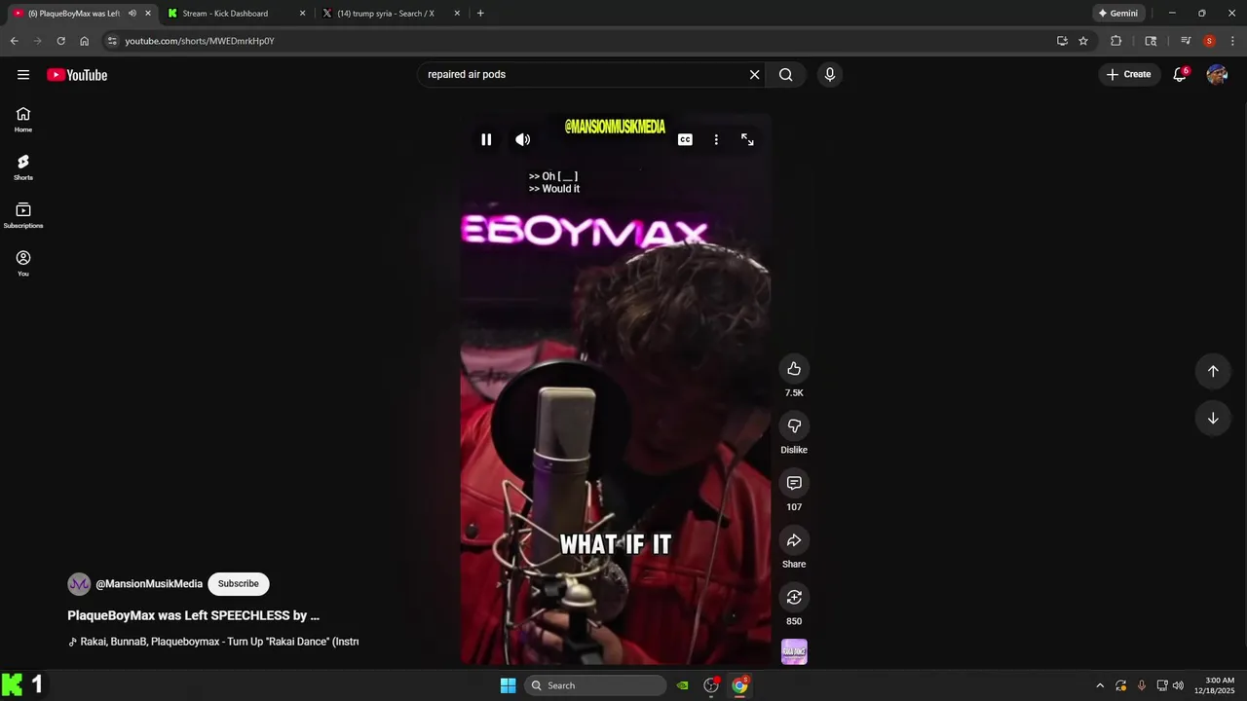The image size is (1247, 701).
Task: Remix this Short (850)
Action: coord(794,597)
